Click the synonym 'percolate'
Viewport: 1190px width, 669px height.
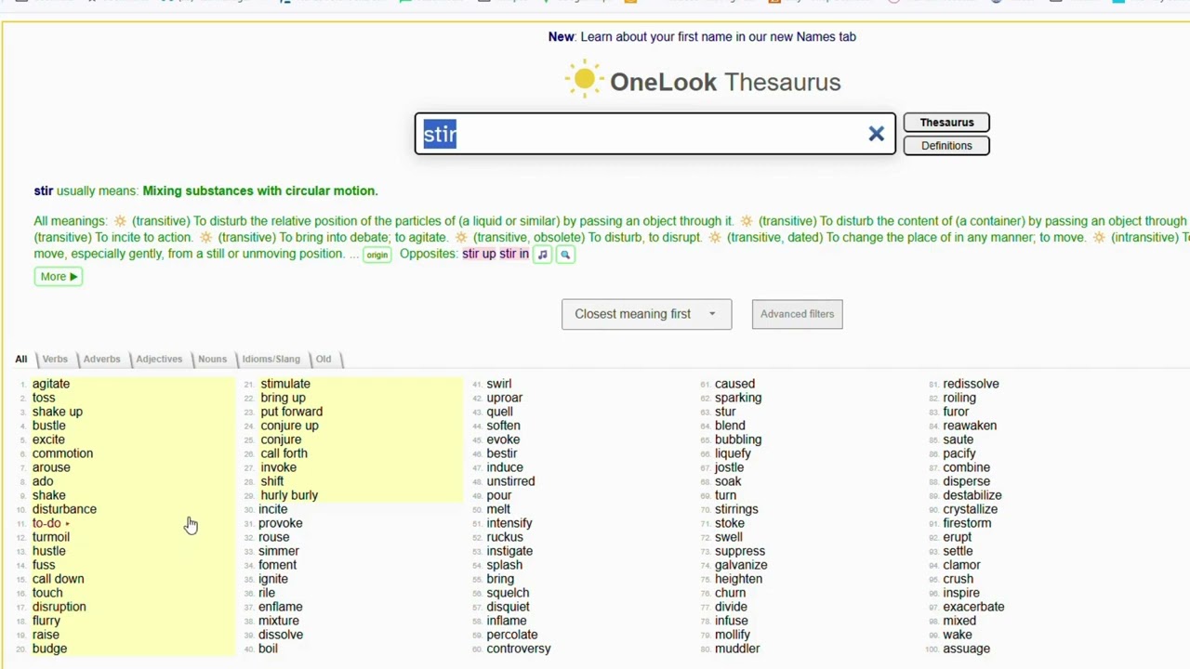[512, 635]
